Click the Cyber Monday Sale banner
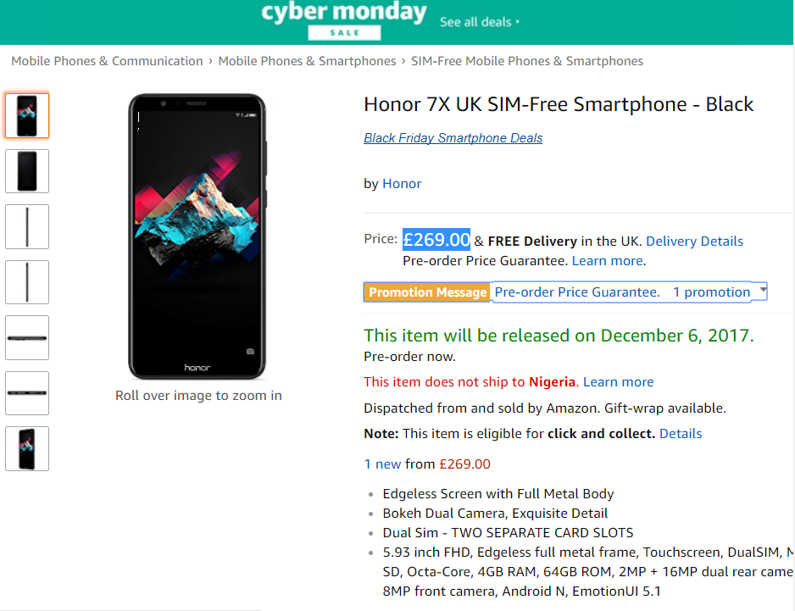This screenshot has height=611, width=795. coord(343,19)
